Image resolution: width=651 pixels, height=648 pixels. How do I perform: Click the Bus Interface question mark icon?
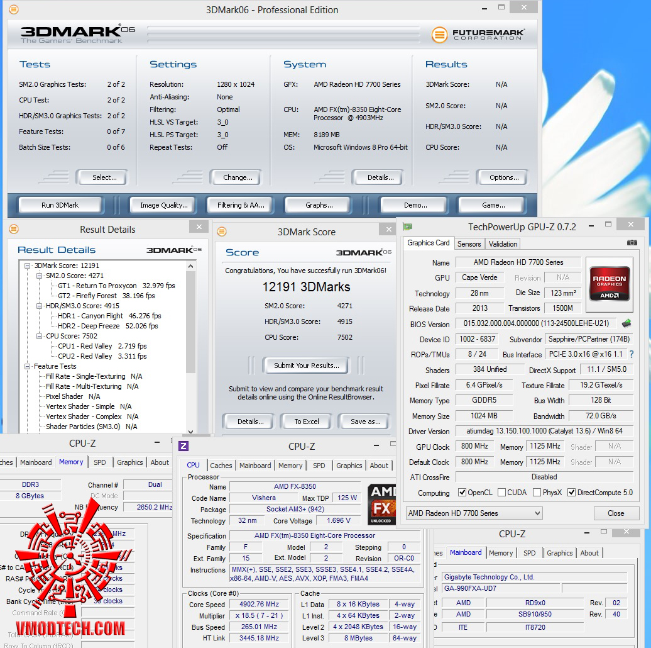[x=632, y=355]
